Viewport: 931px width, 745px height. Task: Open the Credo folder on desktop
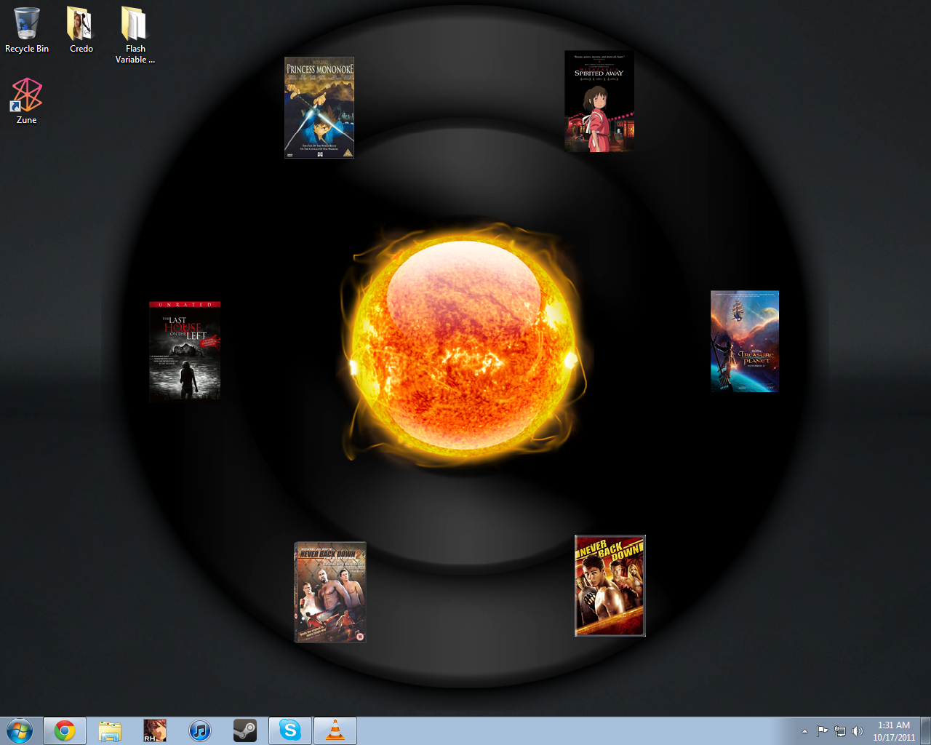81,31
